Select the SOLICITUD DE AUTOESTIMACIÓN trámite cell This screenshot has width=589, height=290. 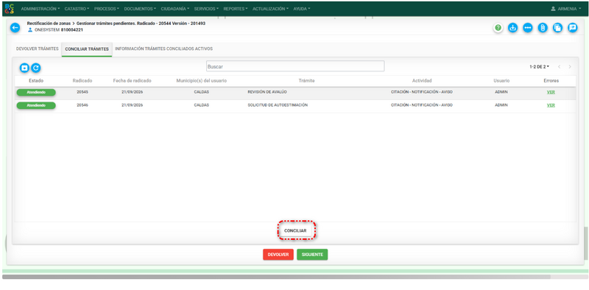click(278, 105)
